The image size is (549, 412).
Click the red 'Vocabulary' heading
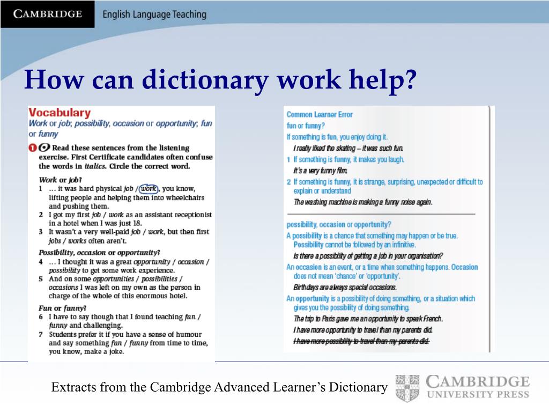click(x=60, y=113)
